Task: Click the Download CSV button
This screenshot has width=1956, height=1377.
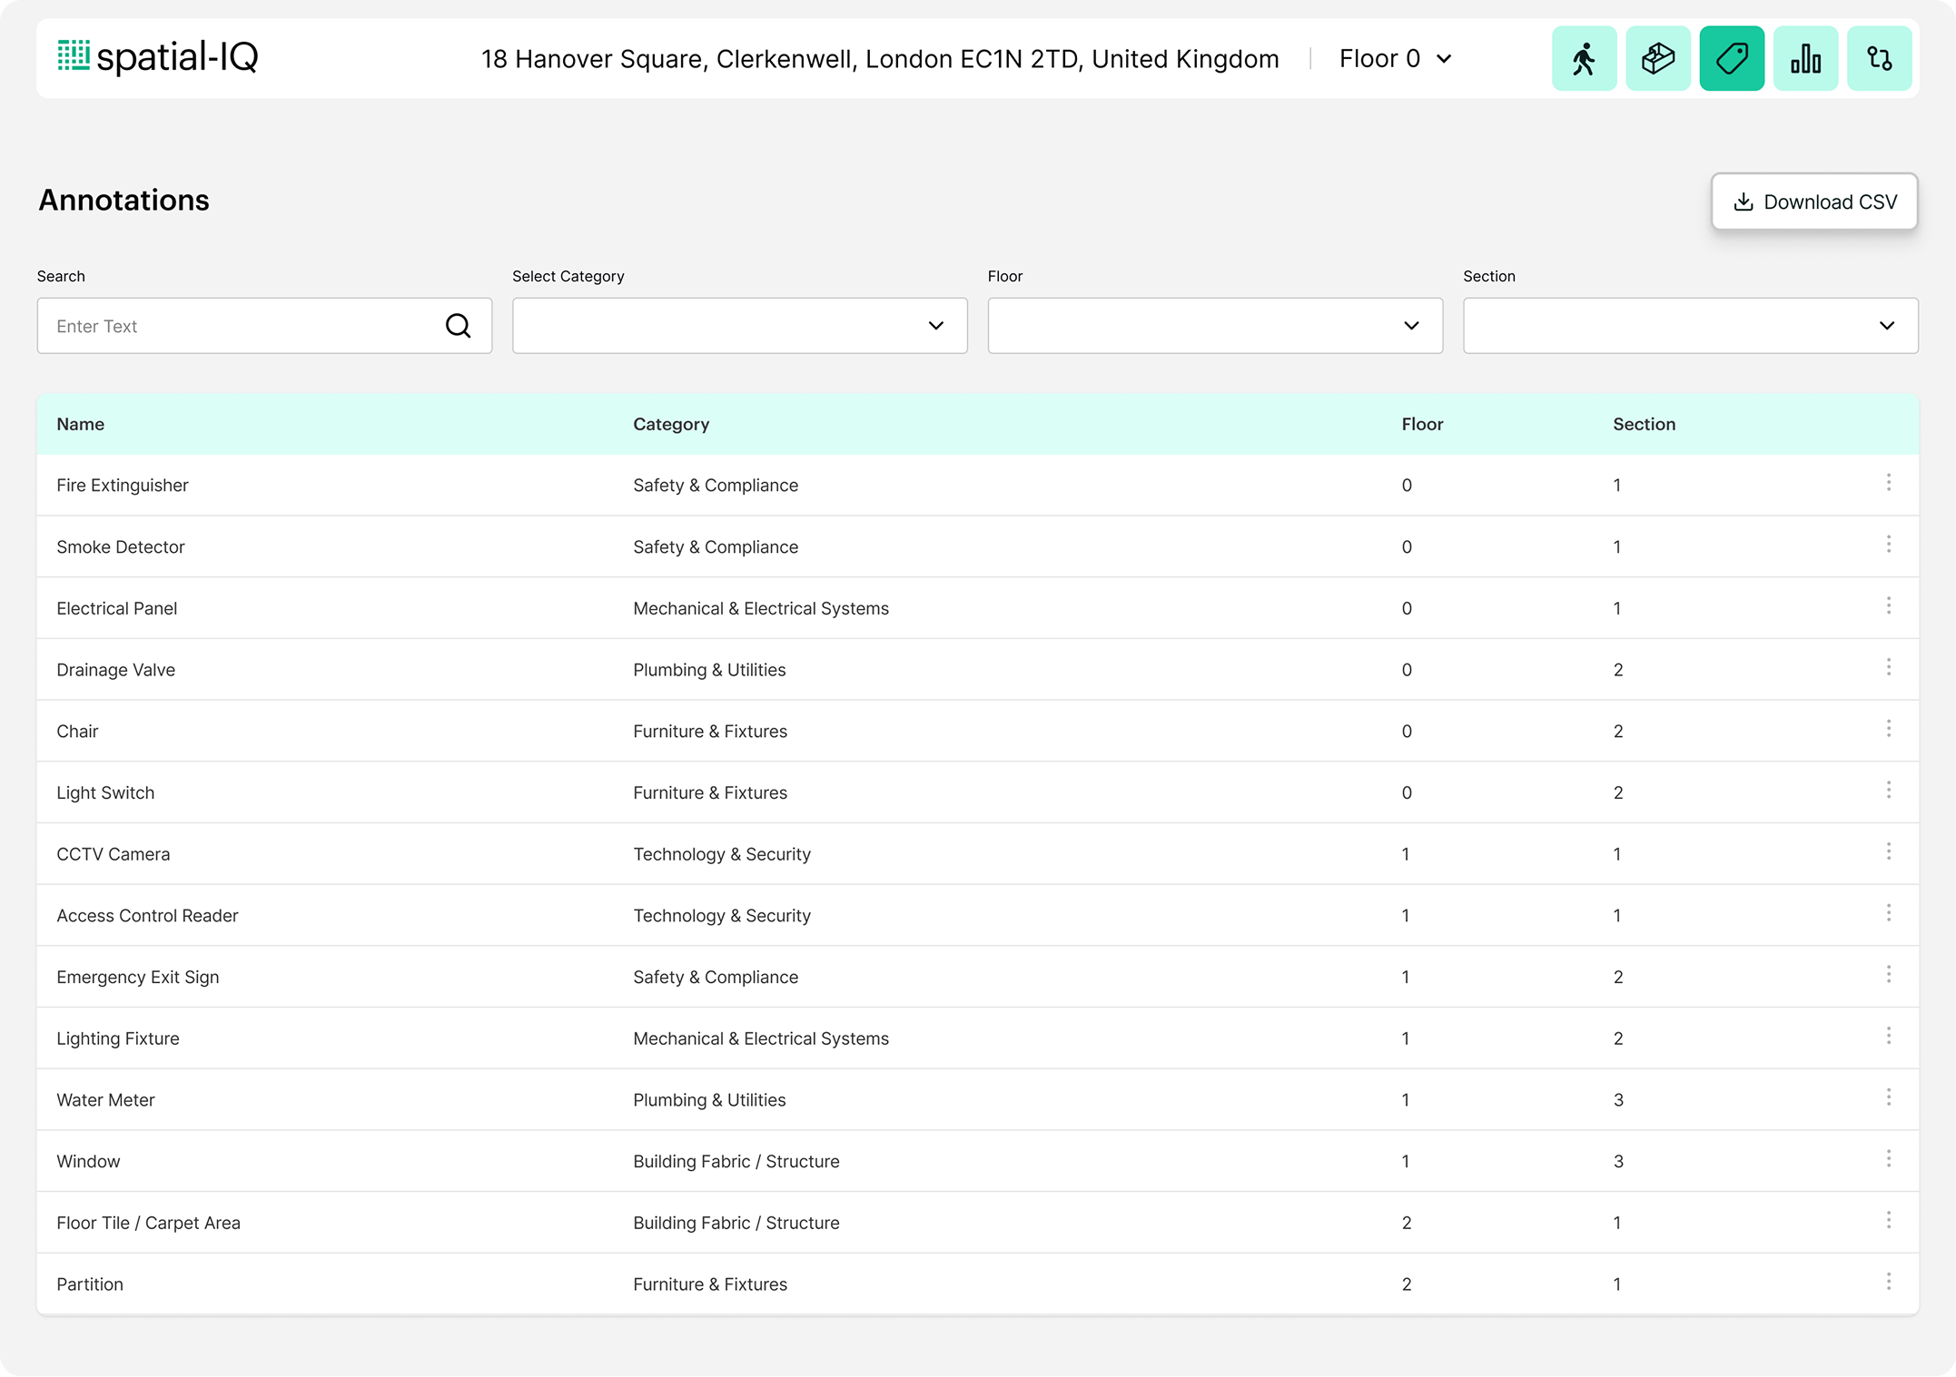Action: 1813,202
